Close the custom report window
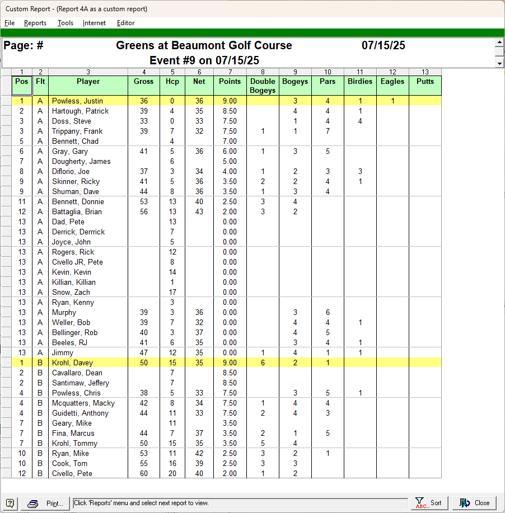The image size is (505, 513). coord(475,503)
